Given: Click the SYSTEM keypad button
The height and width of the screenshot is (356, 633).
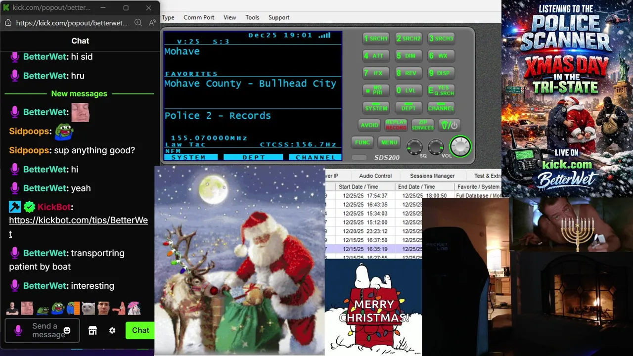Looking at the screenshot, I should click(376, 108).
